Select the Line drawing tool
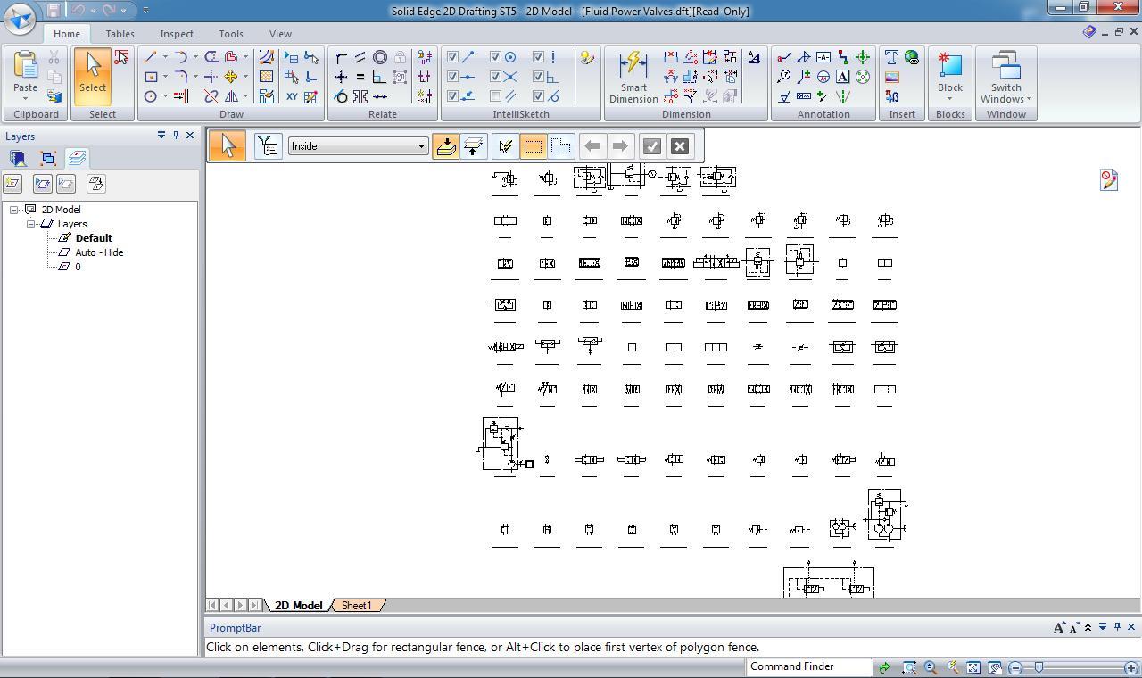 [x=150, y=57]
